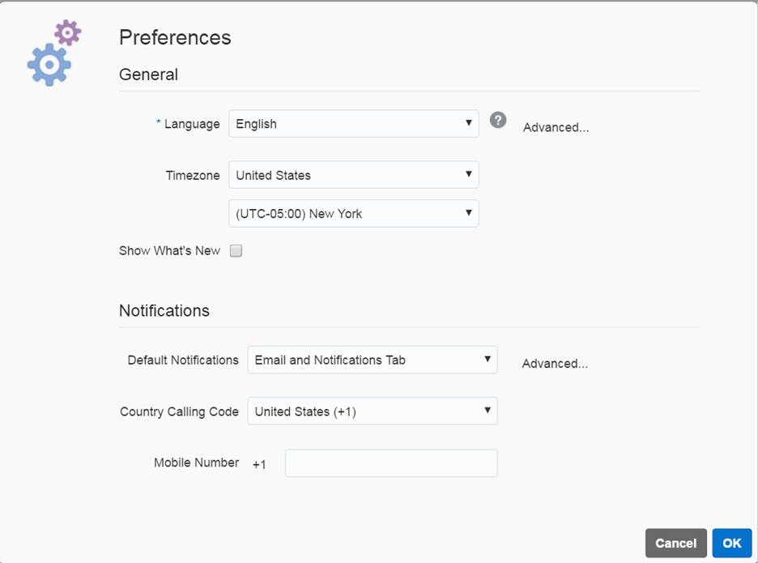Expand the Timezone country dropdown showing United States

[354, 175]
